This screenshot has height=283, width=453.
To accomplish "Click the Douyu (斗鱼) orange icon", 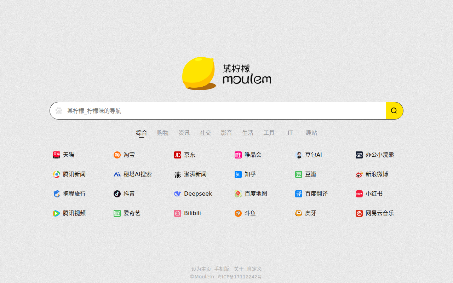I will (x=238, y=213).
